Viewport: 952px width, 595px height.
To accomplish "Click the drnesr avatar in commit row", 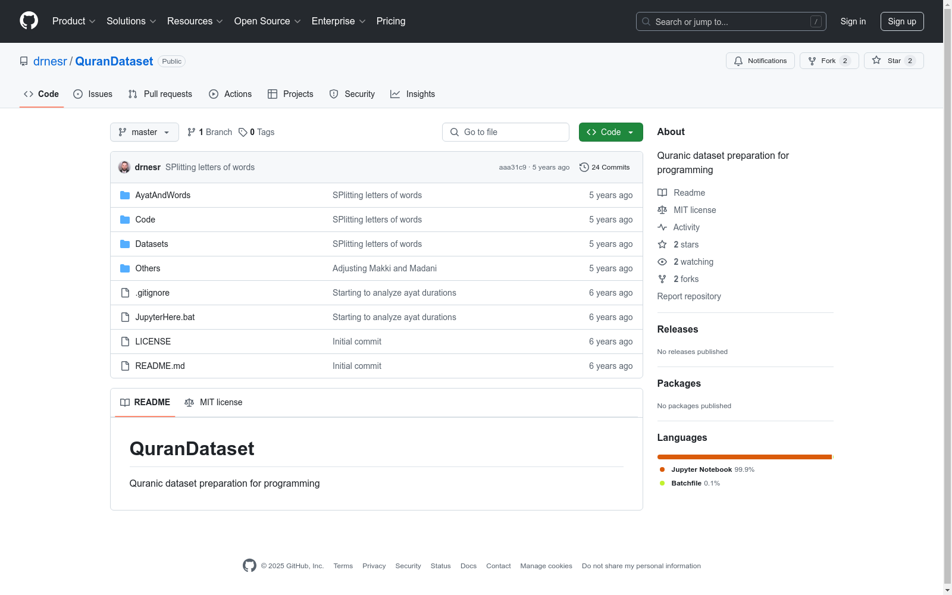I will point(124,167).
